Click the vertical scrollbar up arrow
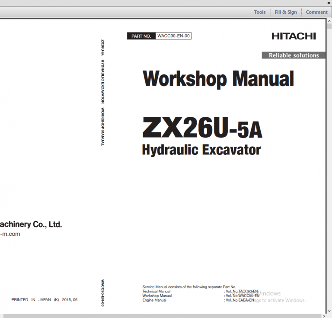 click(329, 21)
